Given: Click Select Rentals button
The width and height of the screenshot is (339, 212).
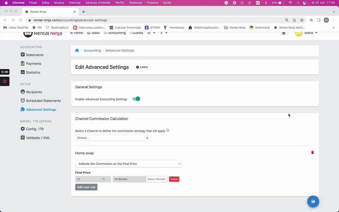Looking at the screenshot, I should [156, 179].
